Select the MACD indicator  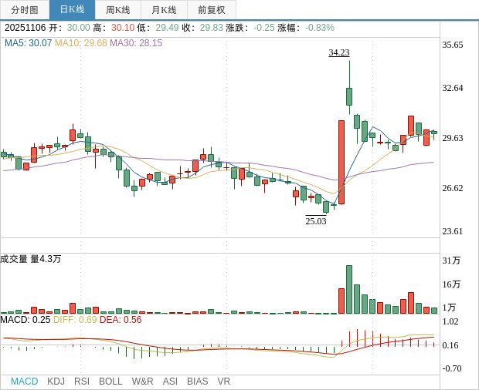tap(25, 382)
